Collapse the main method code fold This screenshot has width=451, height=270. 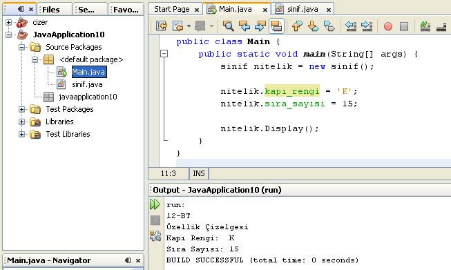(x=164, y=53)
